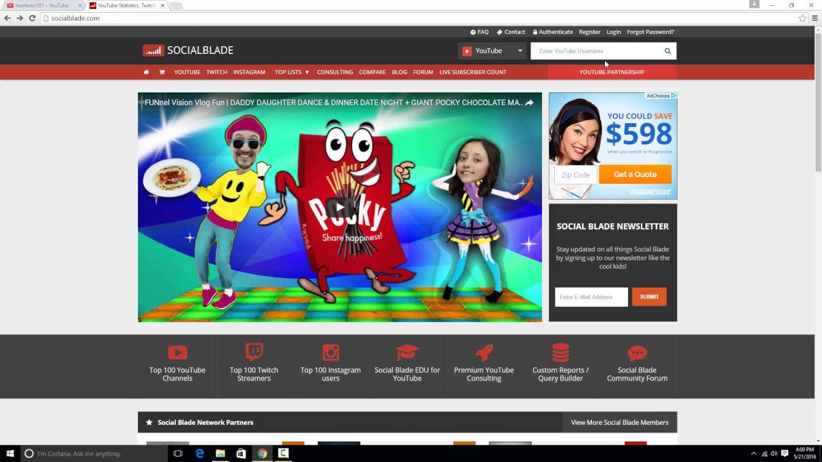Open Task View on taskbar
822x462 pixels.
[x=178, y=454]
